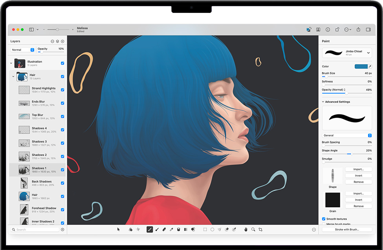Uncheck the Strand Highlights layer visibility
Image resolution: width=383 pixels, height=250 pixels.
(62, 90)
